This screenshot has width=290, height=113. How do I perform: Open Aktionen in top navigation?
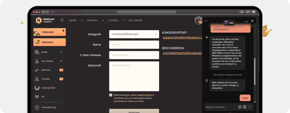click(92, 20)
